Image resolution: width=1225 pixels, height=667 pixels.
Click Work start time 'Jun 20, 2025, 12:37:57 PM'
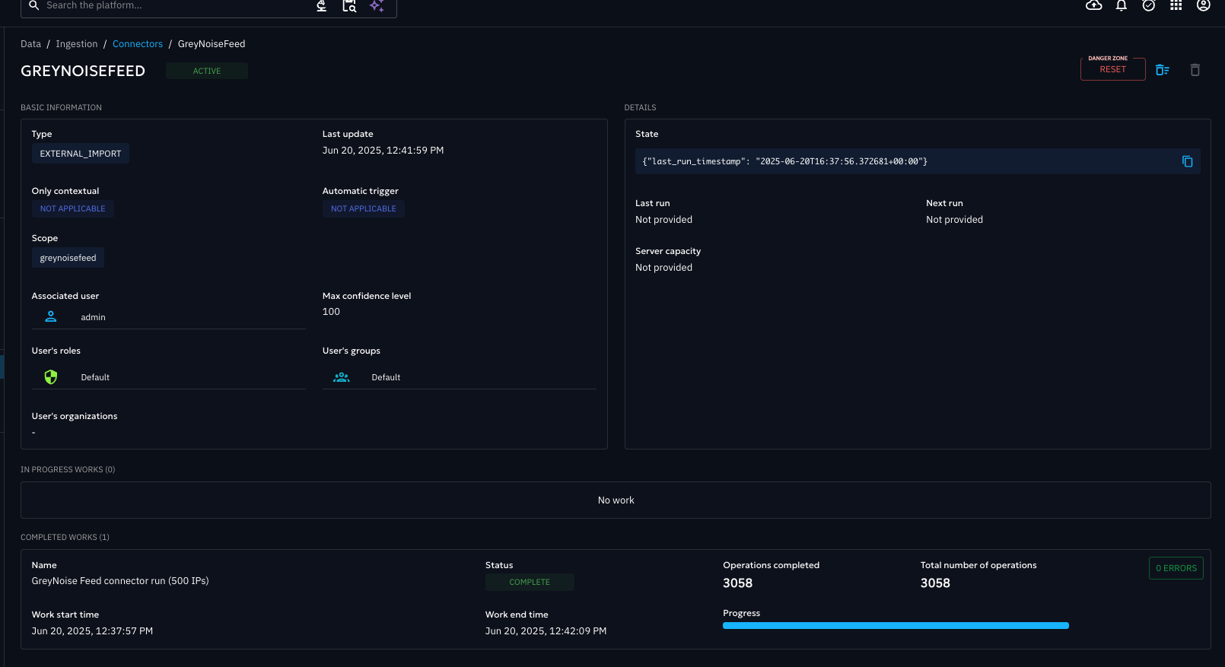[93, 631]
